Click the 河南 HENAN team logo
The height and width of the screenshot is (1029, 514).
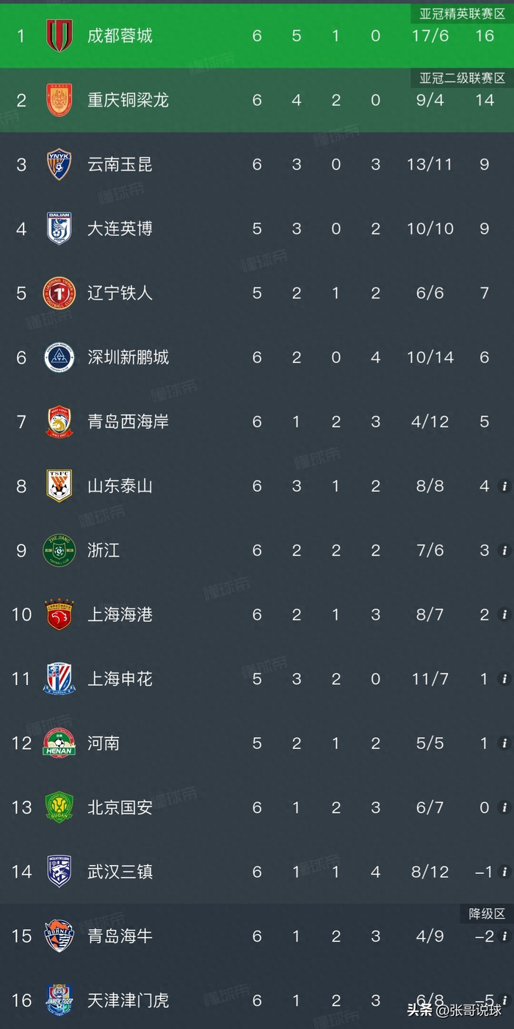[59, 742]
